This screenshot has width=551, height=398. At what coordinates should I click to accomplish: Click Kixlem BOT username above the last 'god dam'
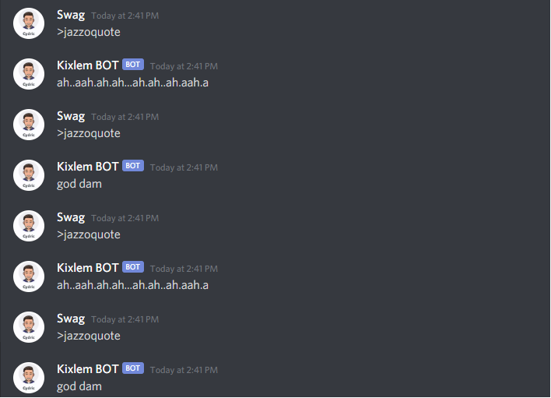(87, 369)
